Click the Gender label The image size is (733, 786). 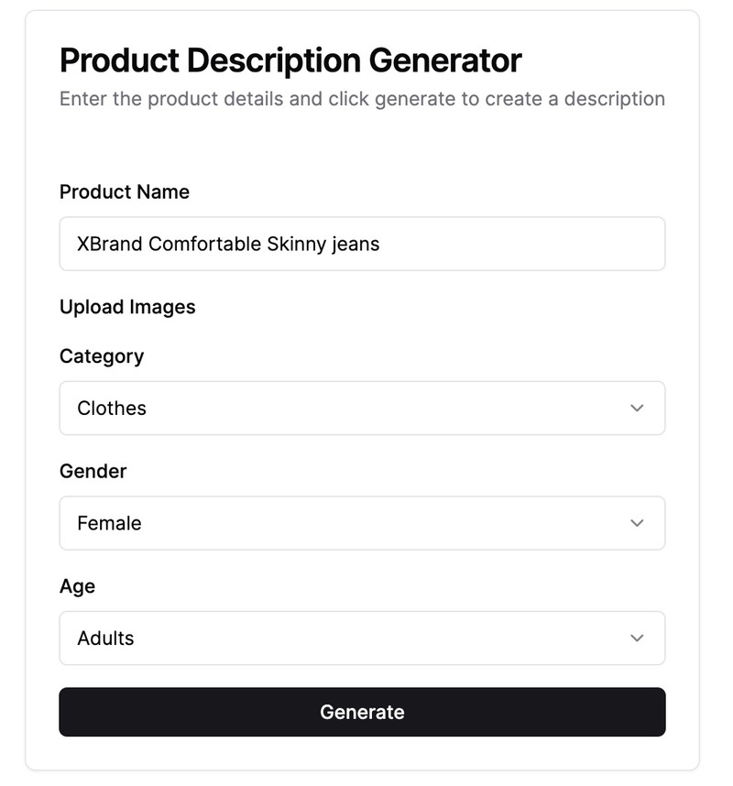[93, 472]
